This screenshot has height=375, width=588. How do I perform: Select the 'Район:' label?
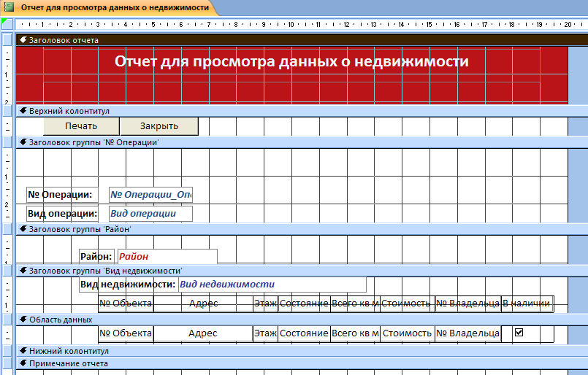(96, 257)
